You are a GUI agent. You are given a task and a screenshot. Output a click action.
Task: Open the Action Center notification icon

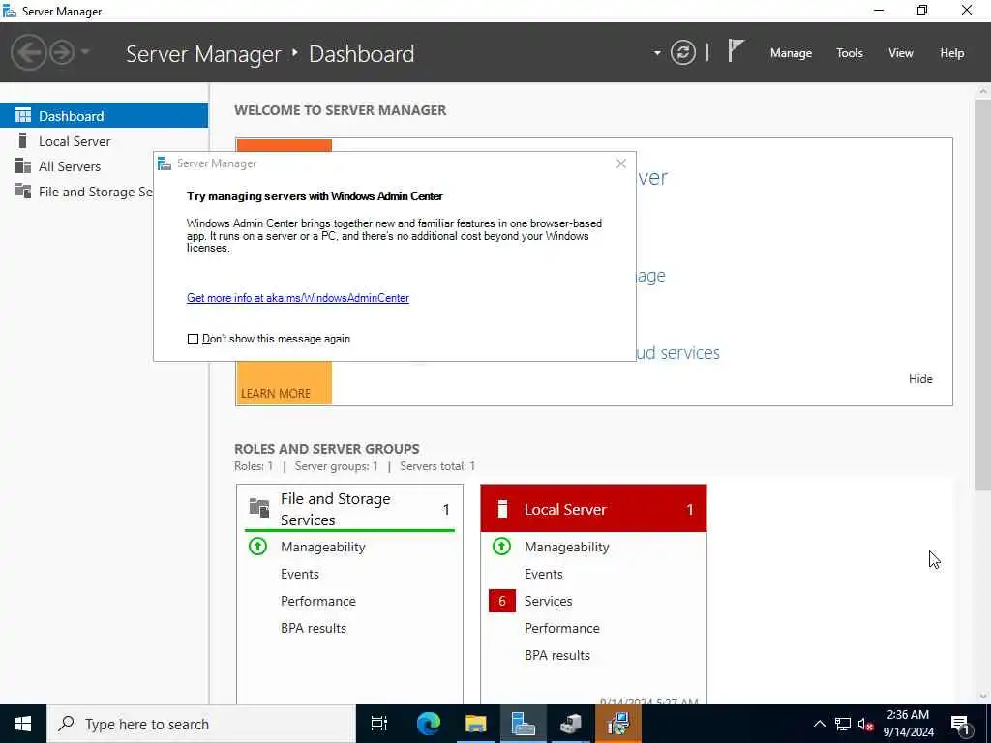[960, 724]
